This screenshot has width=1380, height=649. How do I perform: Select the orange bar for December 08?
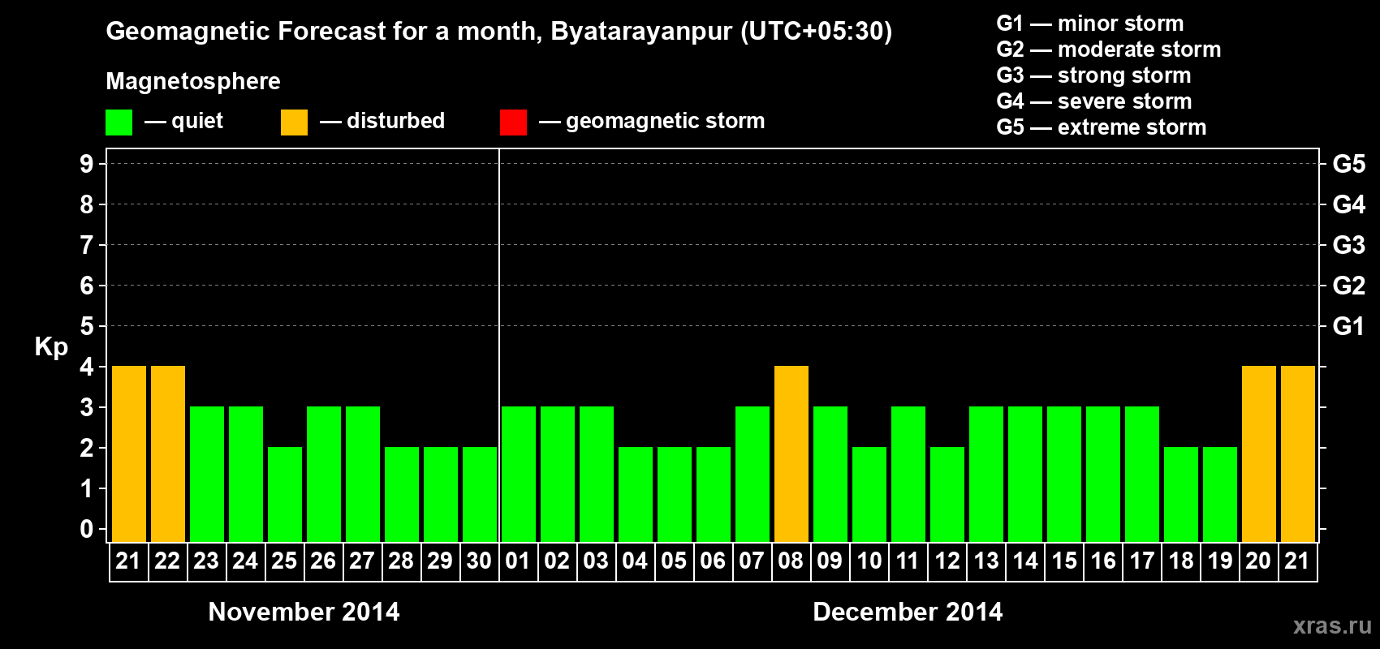(791, 454)
